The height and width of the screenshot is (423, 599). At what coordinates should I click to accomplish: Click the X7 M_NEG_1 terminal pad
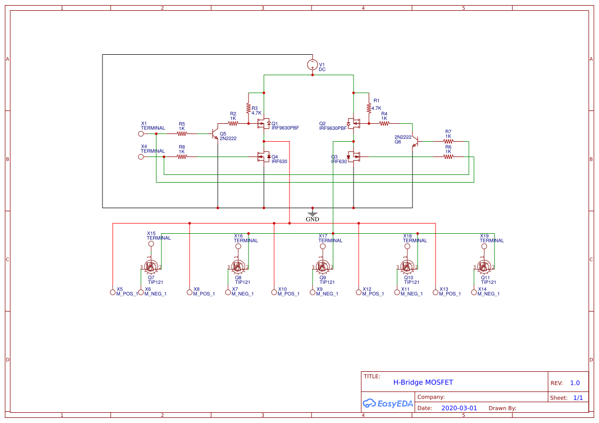(228, 292)
